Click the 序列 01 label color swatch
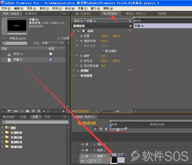The width and height of the screenshot is (192, 165). point(51,54)
